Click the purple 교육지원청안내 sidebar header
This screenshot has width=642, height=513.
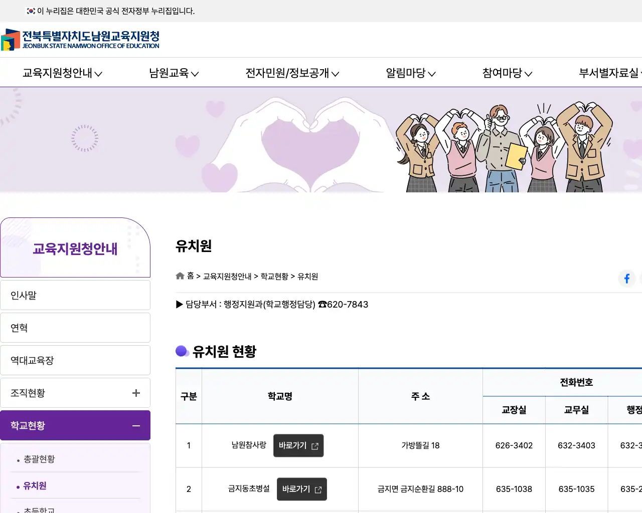(74, 247)
